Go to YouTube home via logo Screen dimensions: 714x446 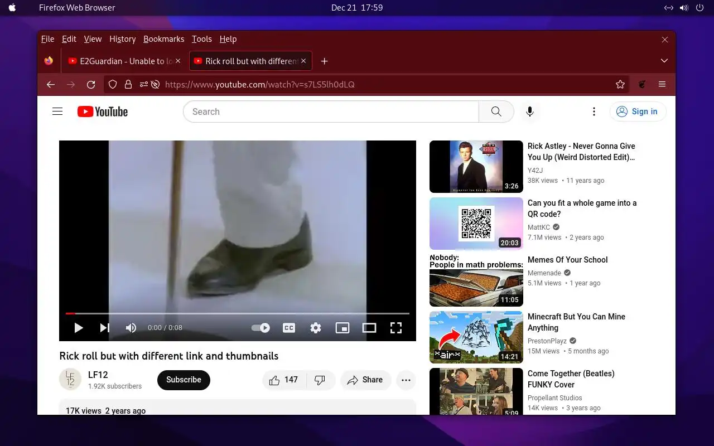[x=103, y=111]
